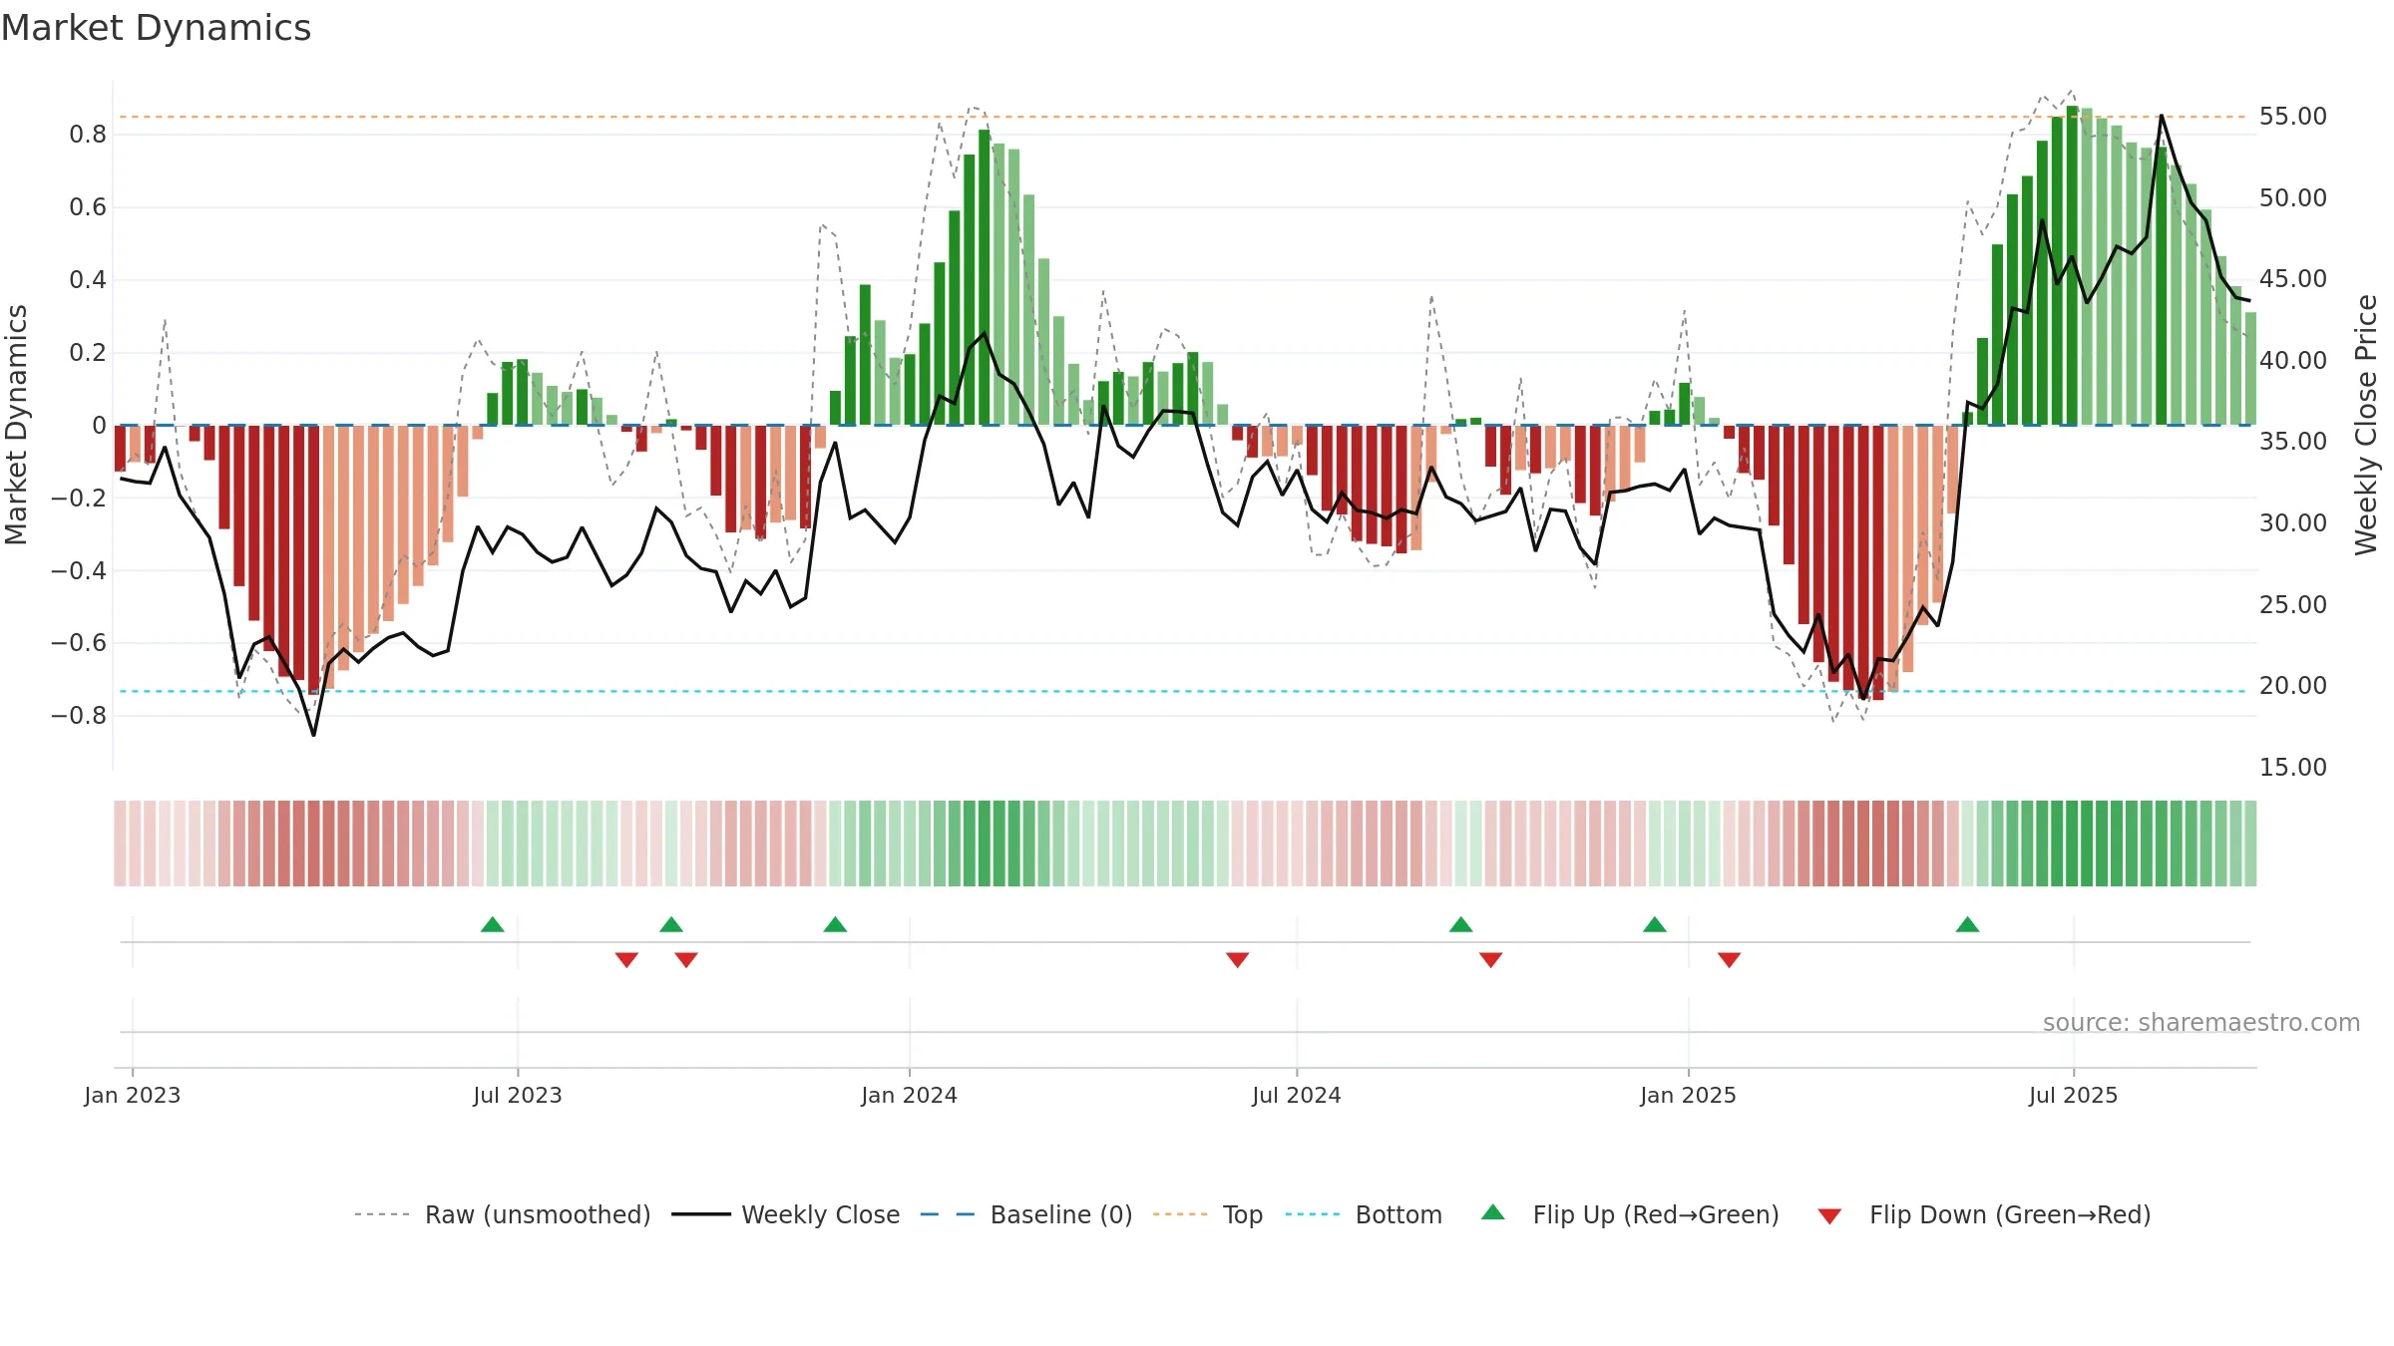Click the green triangle icon in legend
This screenshot has width=2394, height=1346.
coord(1493,1212)
